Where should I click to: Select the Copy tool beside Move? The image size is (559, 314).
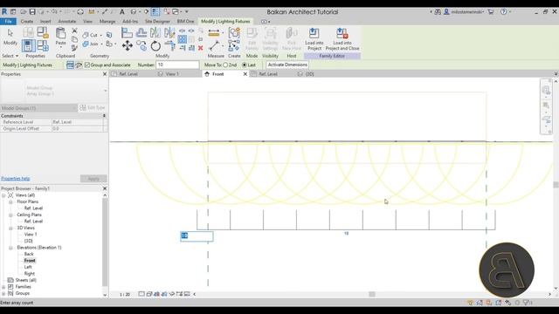(x=141, y=45)
